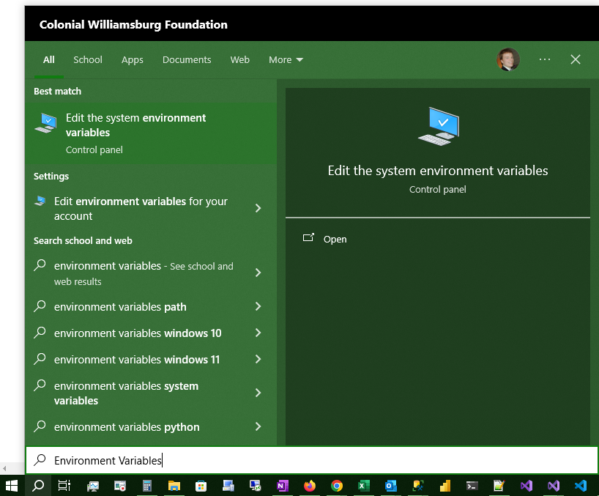
Task: Expand the More filter dropdown
Action: coord(286,59)
